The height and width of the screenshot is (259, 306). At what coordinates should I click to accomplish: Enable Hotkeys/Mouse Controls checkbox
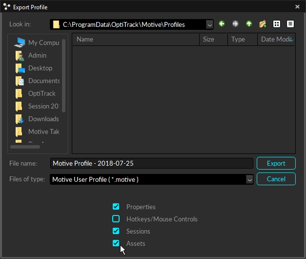[x=116, y=219]
